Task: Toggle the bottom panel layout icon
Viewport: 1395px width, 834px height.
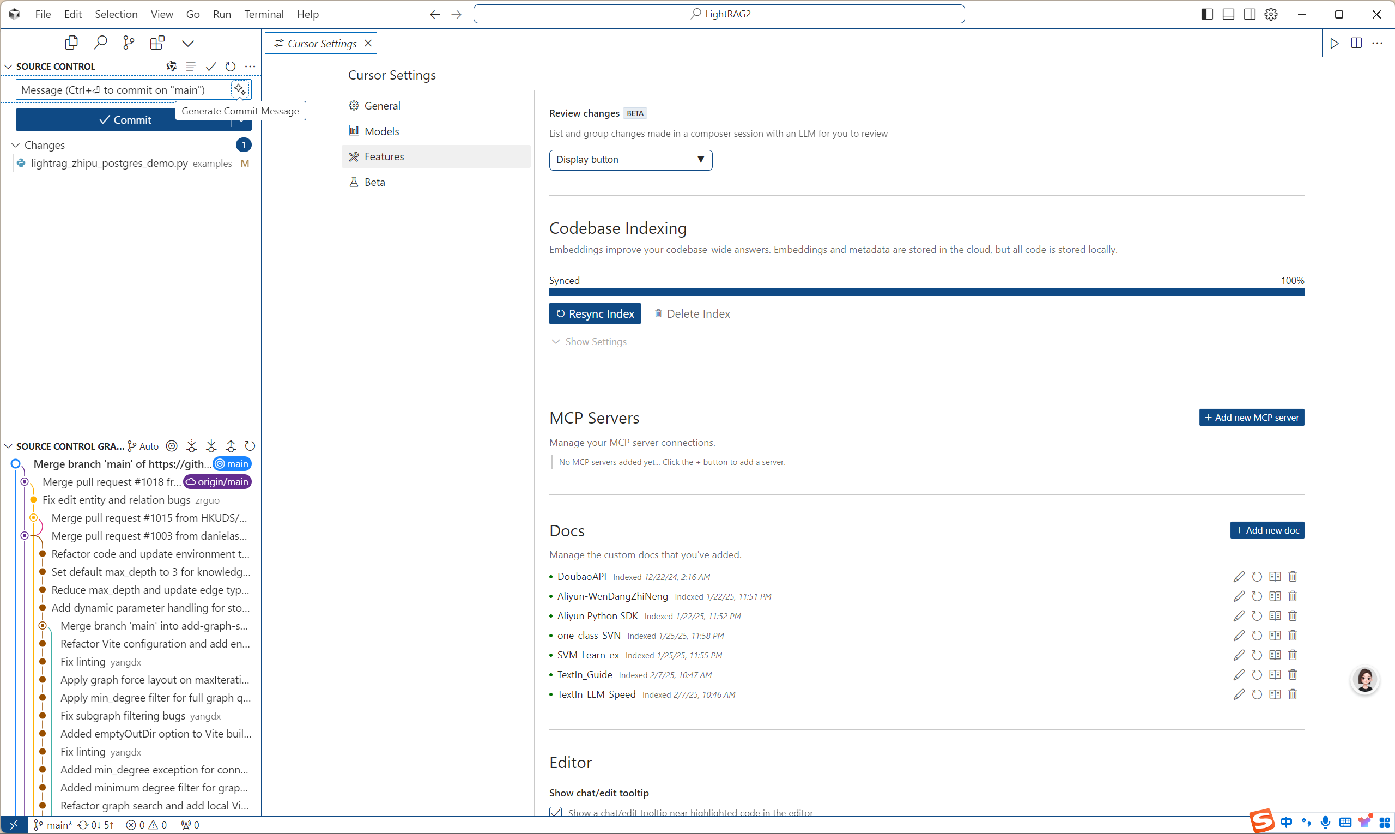Action: pos(1228,14)
